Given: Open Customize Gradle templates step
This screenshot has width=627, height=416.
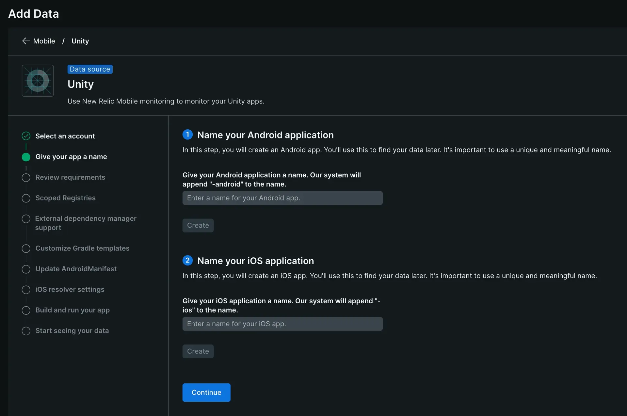Looking at the screenshot, I should [82, 248].
